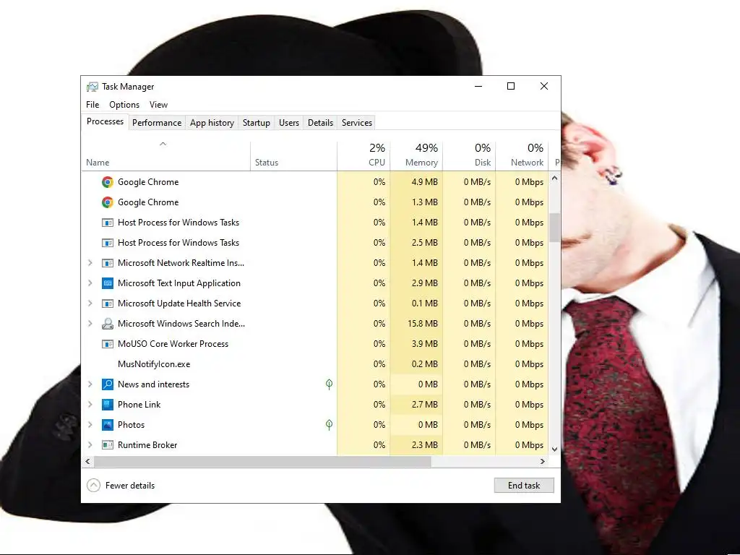The height and width of the screenshot is (555, 740).
Task: Click the first Google Chrome icon, 4.9 MB row
Action: [x=108, y=182]
